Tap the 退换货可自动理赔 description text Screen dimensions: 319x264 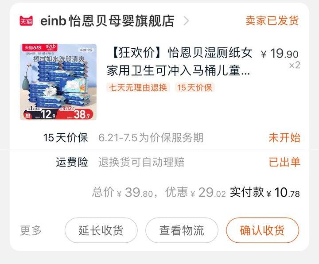(x=141, y=162)
